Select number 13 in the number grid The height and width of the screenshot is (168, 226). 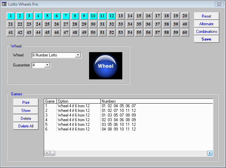tap(121, 16)
